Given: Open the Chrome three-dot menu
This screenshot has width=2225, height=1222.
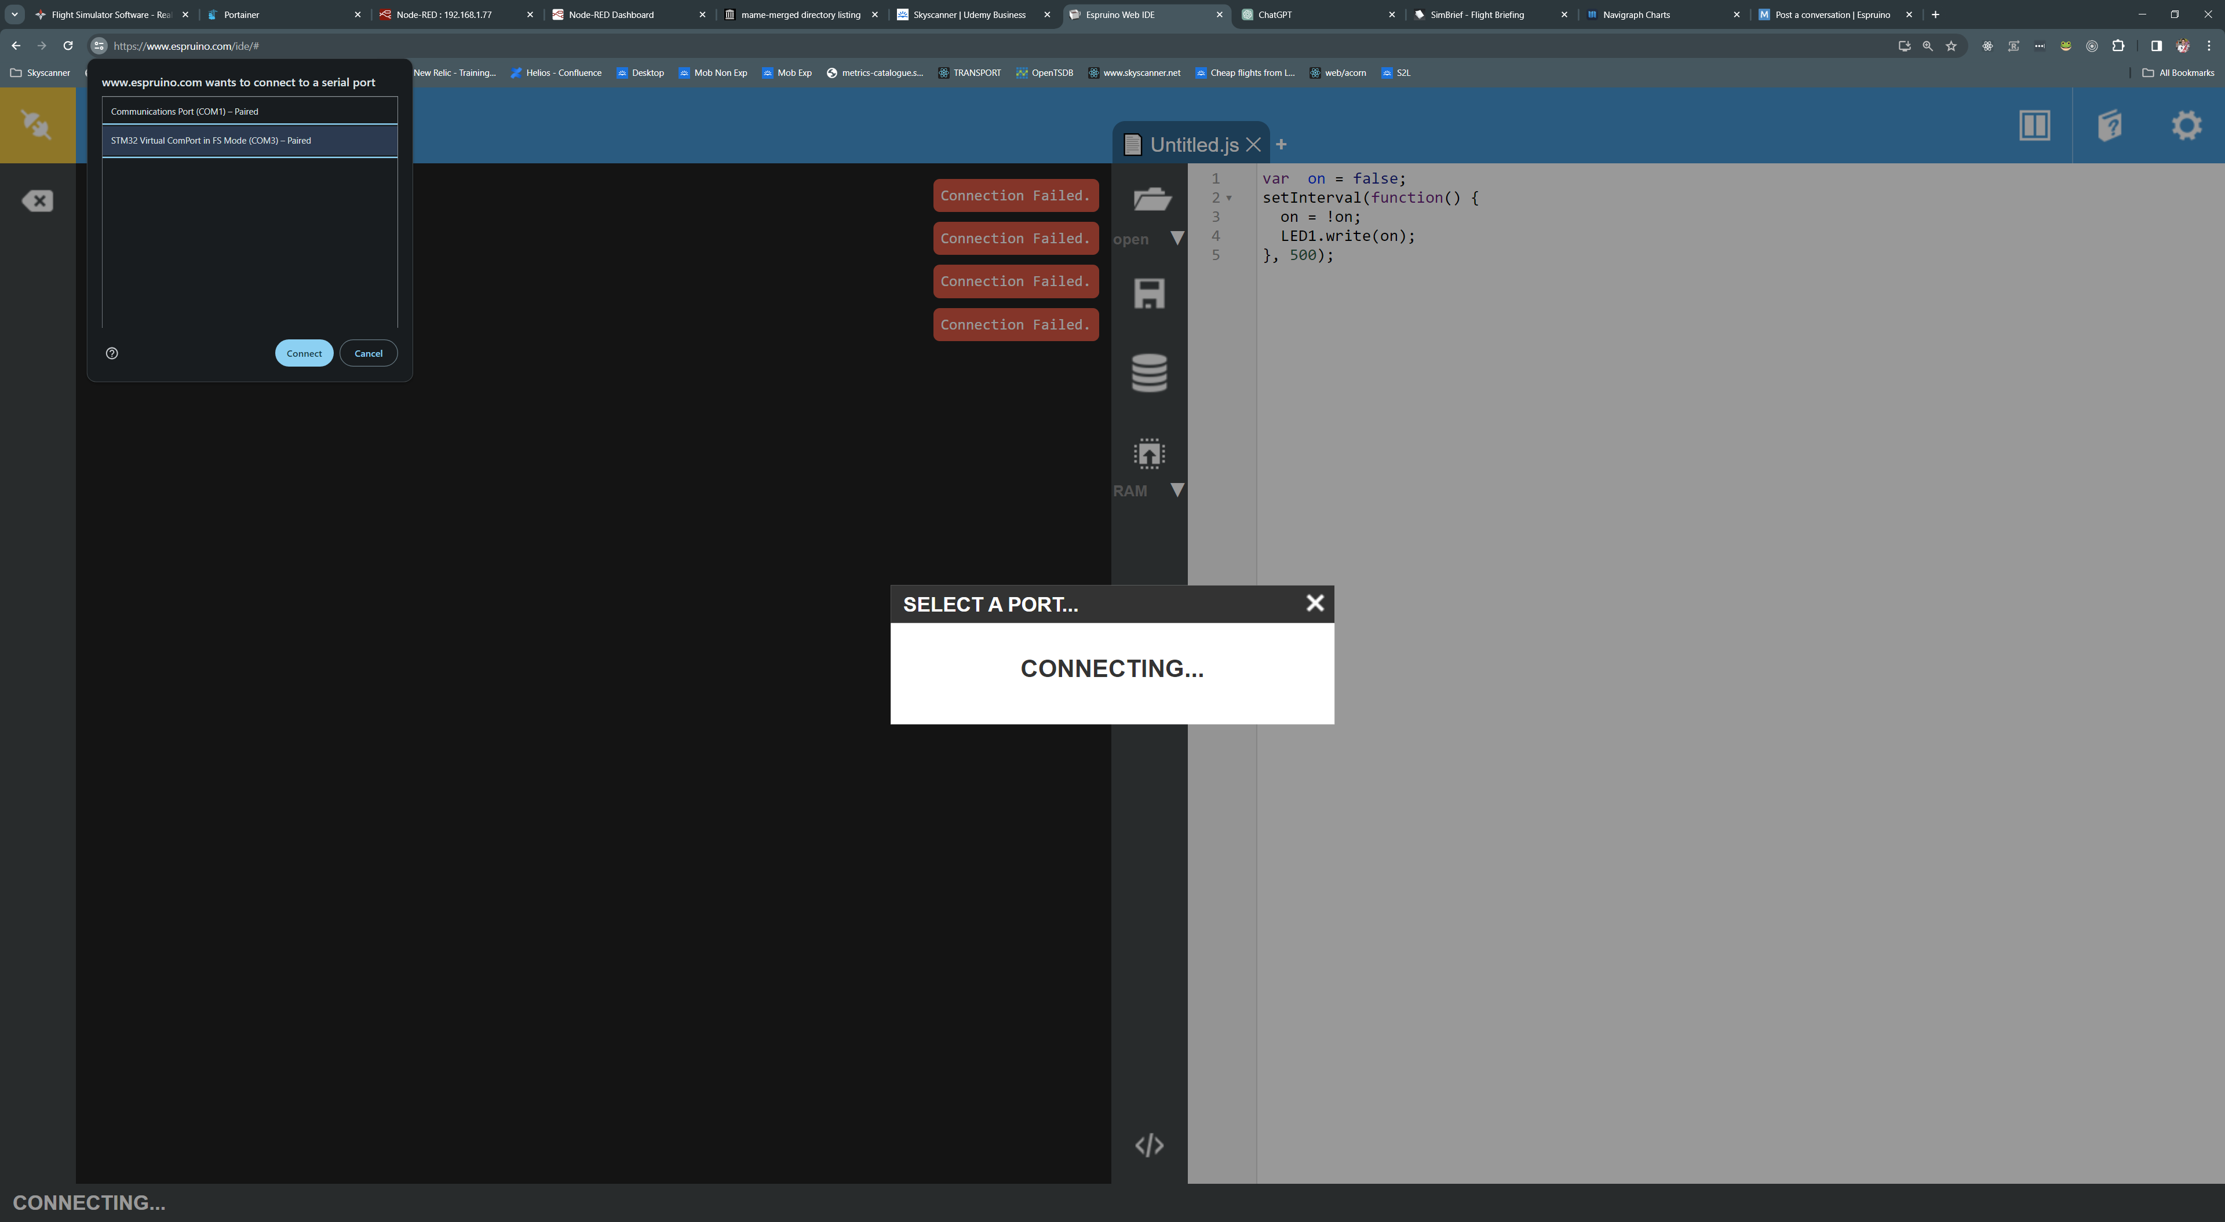Looking at the screenshot, I should pyautogui.click(x=2209, y=46).
